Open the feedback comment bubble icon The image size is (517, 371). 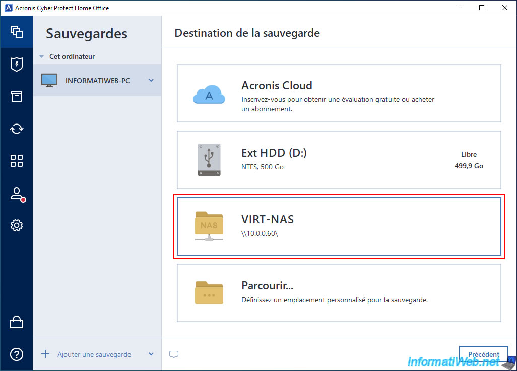(x=174, y=354)
